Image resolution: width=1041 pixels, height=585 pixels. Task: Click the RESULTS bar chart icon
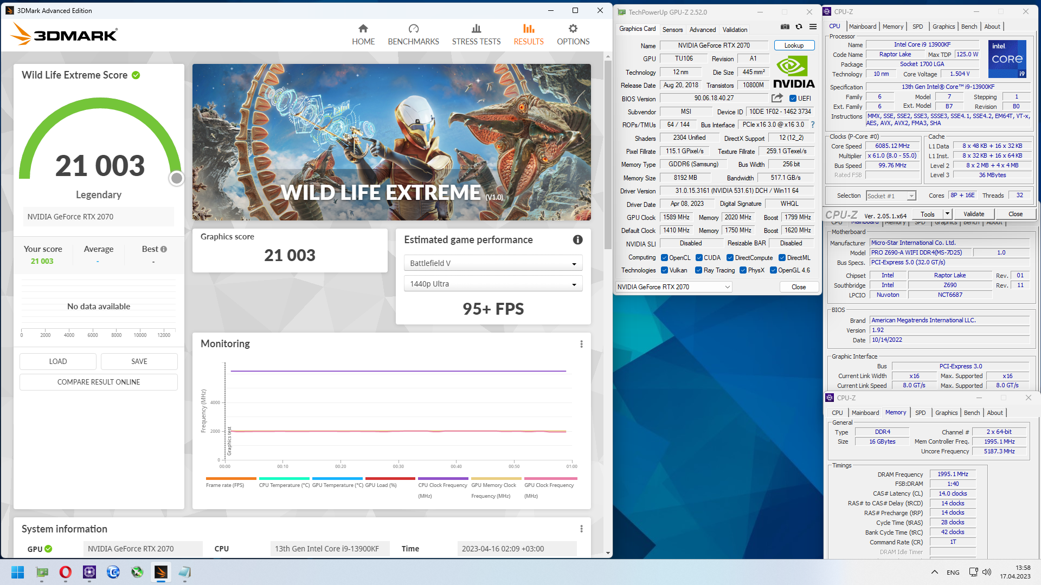[x=529, y=29]
